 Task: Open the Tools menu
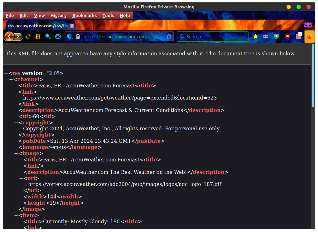point(108,16)
